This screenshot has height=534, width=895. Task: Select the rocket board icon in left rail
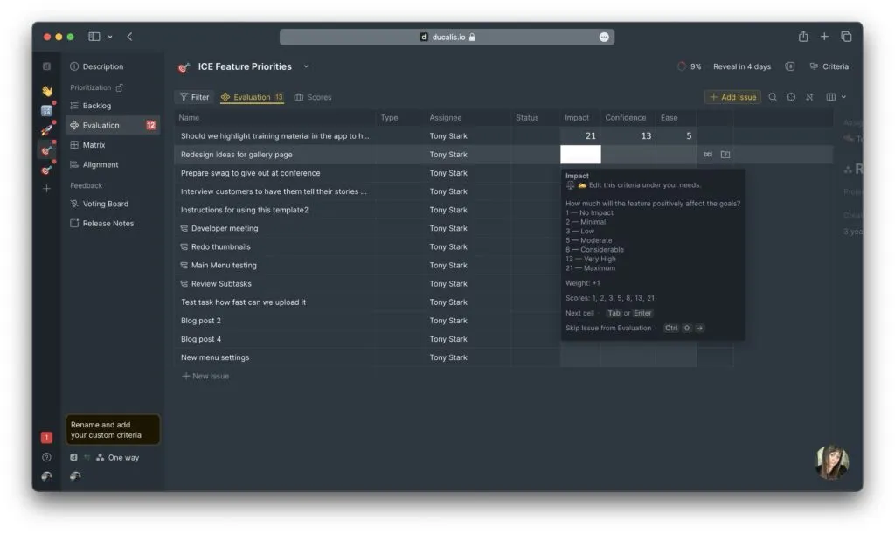tap(46, 128)
